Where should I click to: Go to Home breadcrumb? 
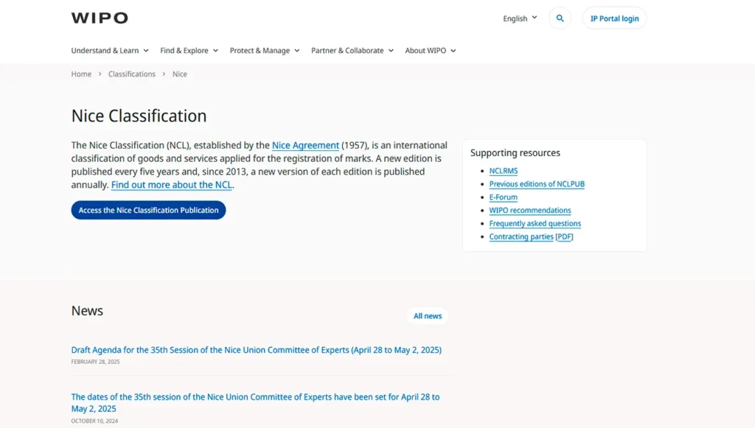(x=81, y=74)
